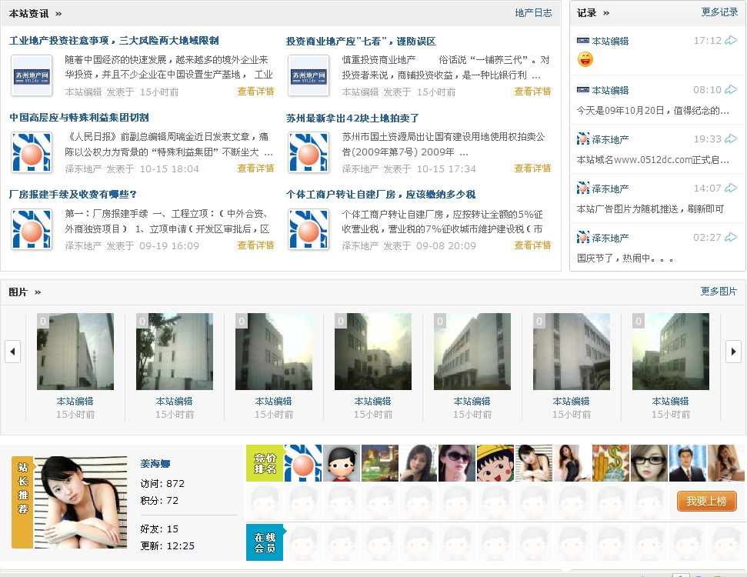Click the 本站编辑 name on the 17:12 record
Image resolution: width=747 pixels, height=577 pixels.
point(610,41)
